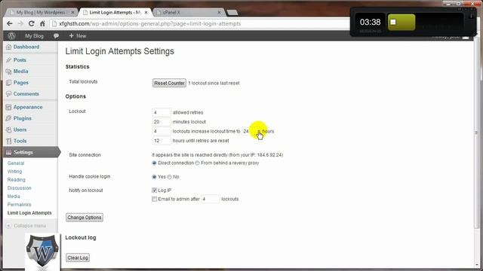Toggle the Log IP checkbox
This screenshot has height=271, width=483.
pyautogui.click(x=155, y=190)
